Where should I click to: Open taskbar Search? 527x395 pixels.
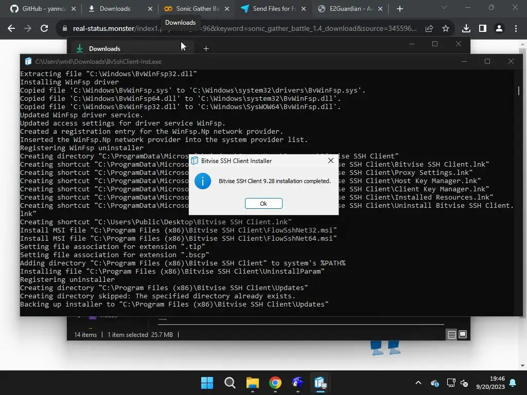pyautogui.click(x=230, y=383)
